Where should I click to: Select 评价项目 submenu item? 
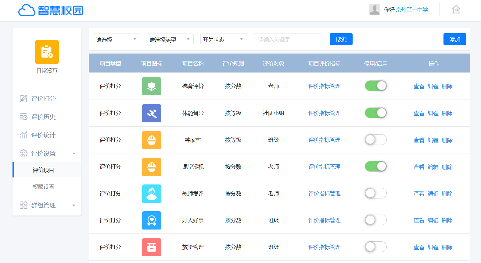pyautogui.click(x=47, y=170)
